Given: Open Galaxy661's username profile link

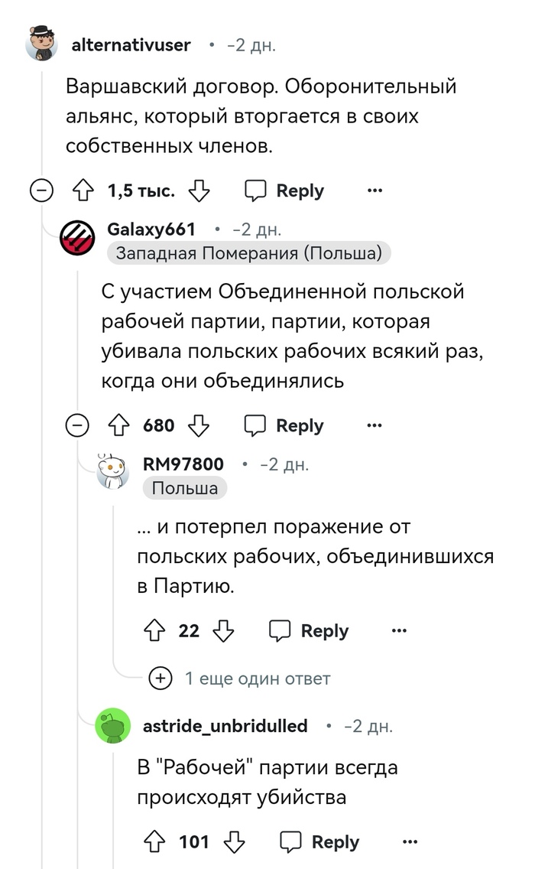Looking at the screenshot, I should tap(151, 229).
